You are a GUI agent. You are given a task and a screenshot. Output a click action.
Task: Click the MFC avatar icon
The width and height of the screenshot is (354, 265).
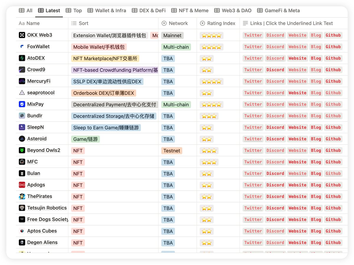(x=22, y=162)
